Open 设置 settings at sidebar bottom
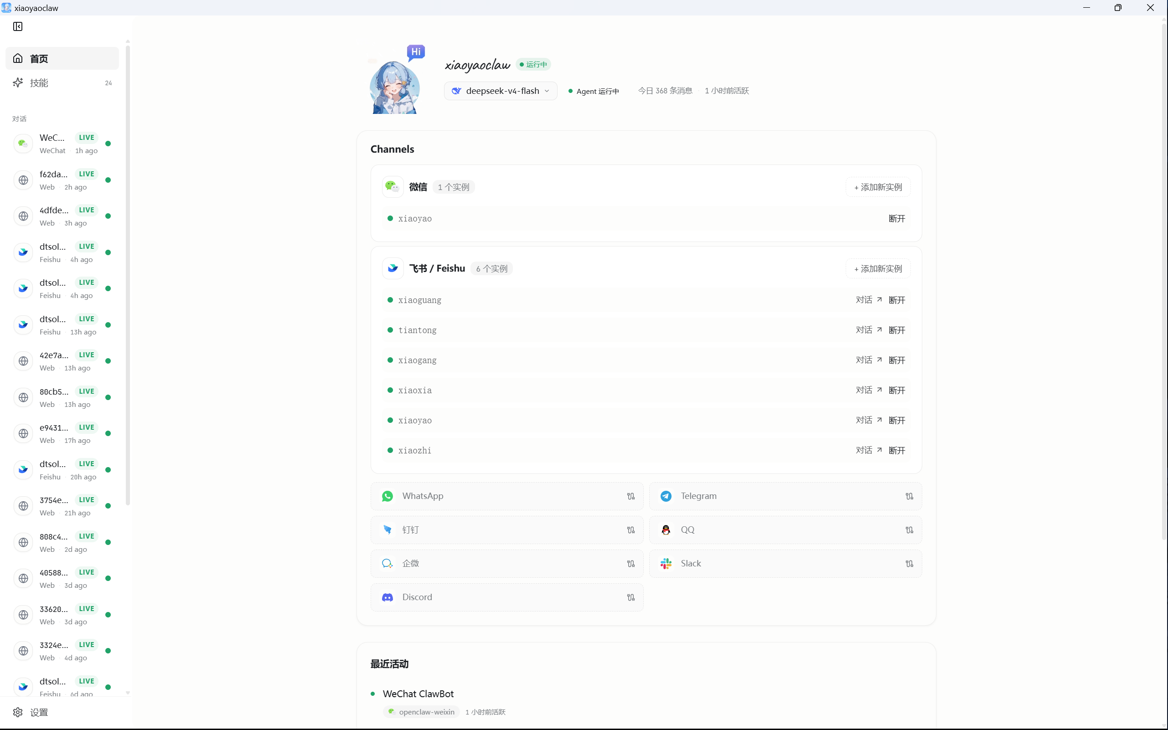This screenshot has width=1168, height=730. (31, 712)
